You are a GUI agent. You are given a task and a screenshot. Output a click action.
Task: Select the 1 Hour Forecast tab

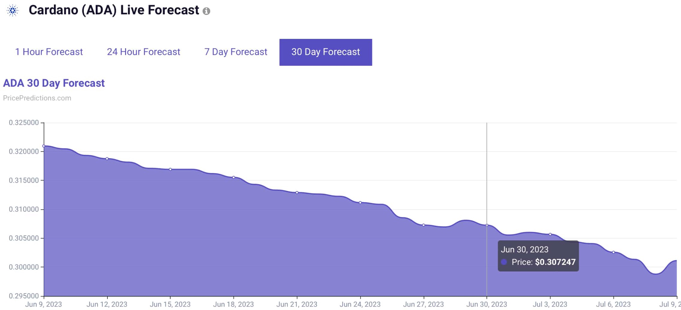coord(49,52)
